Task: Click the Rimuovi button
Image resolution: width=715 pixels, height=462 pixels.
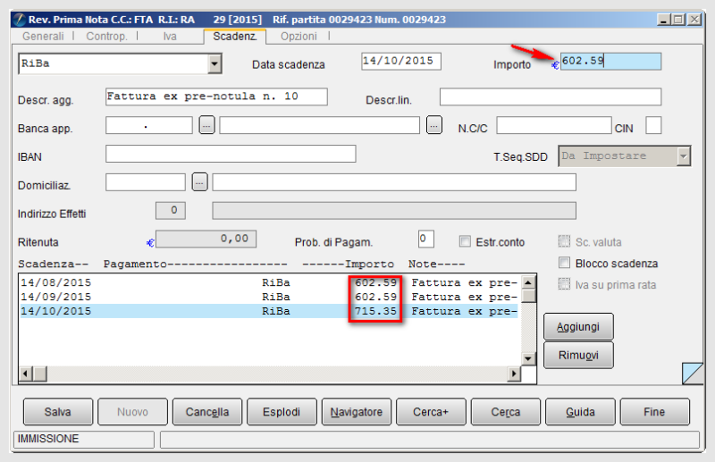Action: click(578, 355)
